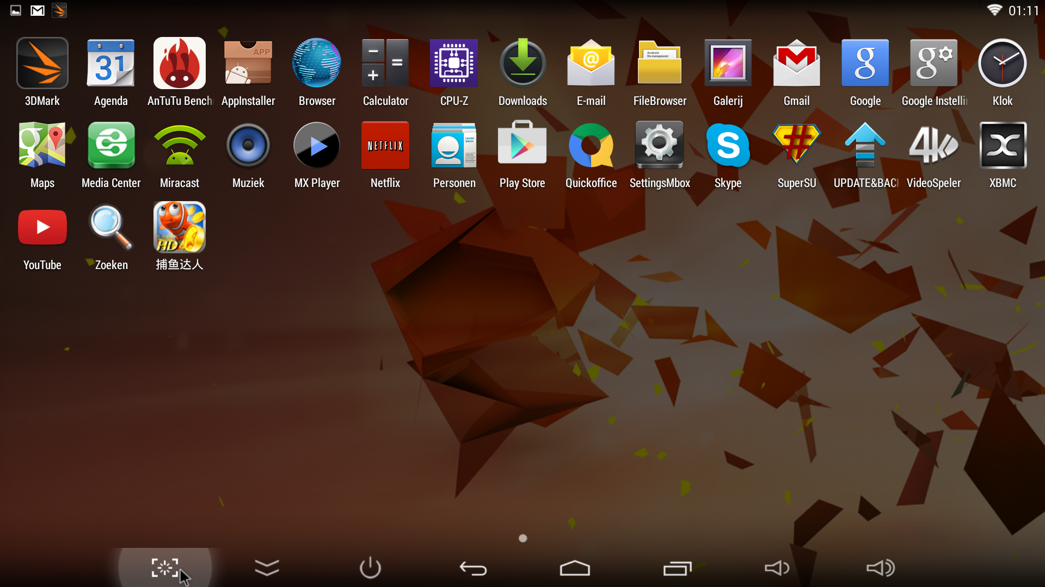Open the SuperSU app
Screen dimensions: 1045x587
click(x=797, y=145)
